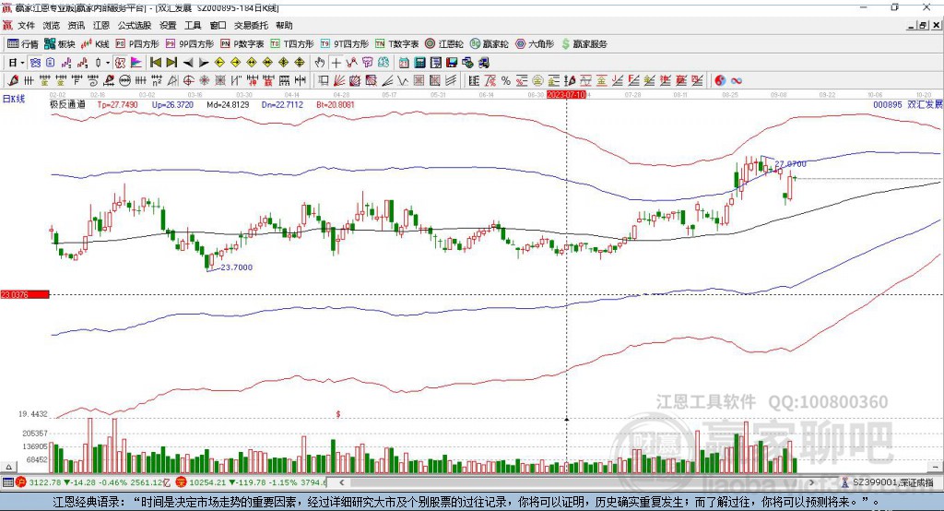Click the Up=26.3720 value label
The image size is (944, 511).
pos(172,104)
